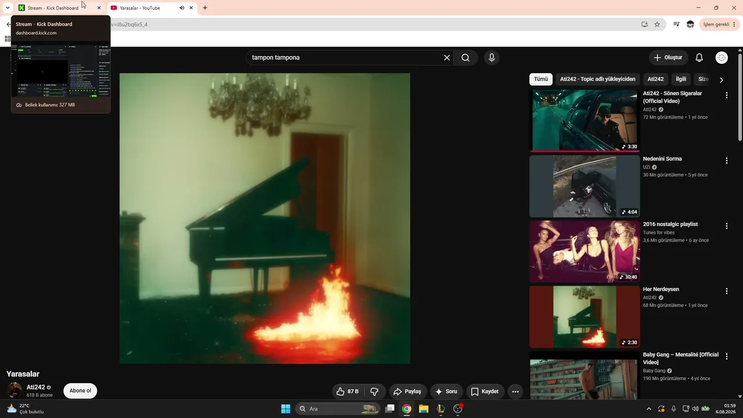Open YouTube notifications bell

pos(699,57)
